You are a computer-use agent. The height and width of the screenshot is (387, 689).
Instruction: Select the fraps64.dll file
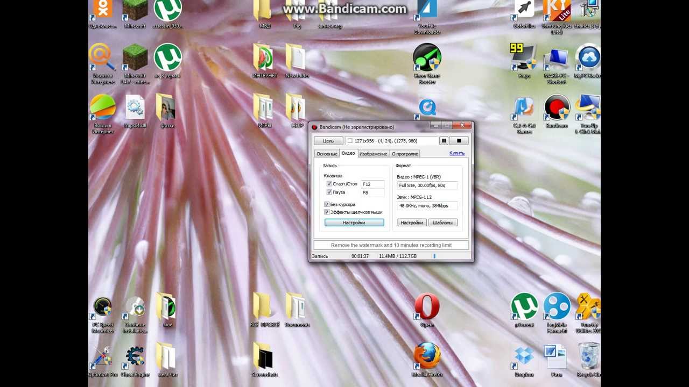pos(135,111)
